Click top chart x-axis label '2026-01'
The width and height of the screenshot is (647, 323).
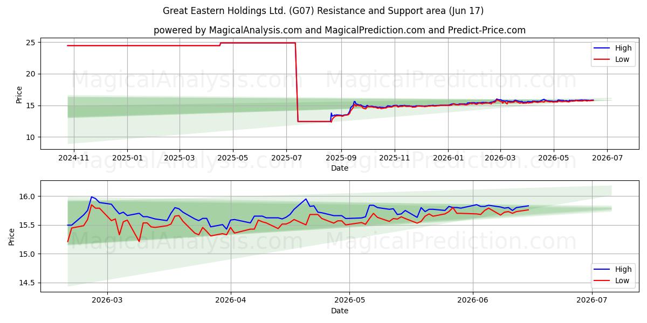pyautogui.click(x=448, y=158)
